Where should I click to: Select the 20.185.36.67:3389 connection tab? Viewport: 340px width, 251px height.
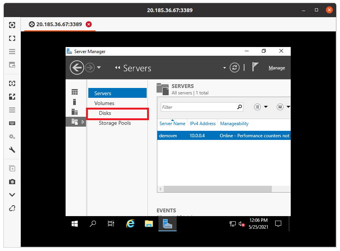point(60,24)
